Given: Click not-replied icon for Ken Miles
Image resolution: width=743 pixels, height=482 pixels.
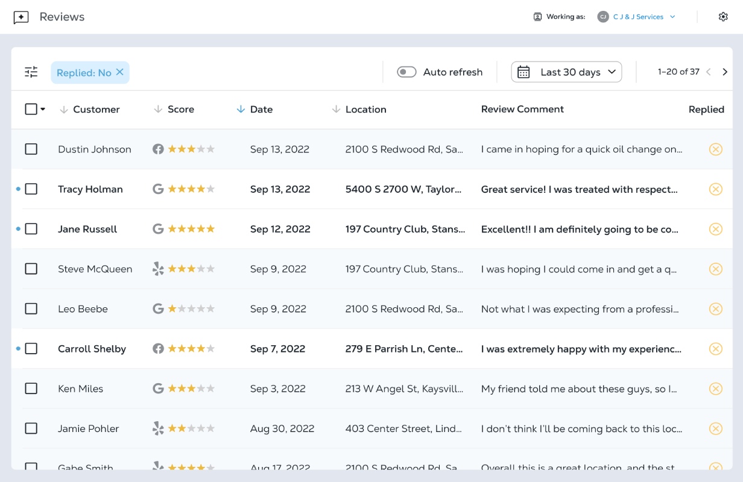Looking at the screenshot, I should tap(716, 389).
